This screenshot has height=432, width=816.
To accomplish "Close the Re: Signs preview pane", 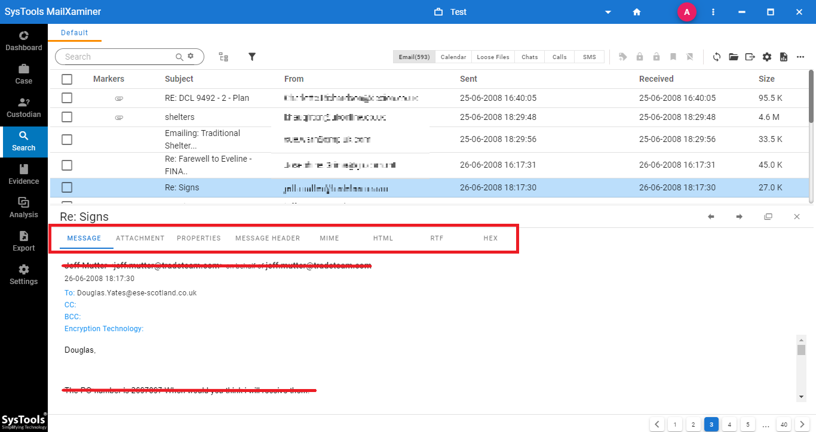I will click(797, 217).
